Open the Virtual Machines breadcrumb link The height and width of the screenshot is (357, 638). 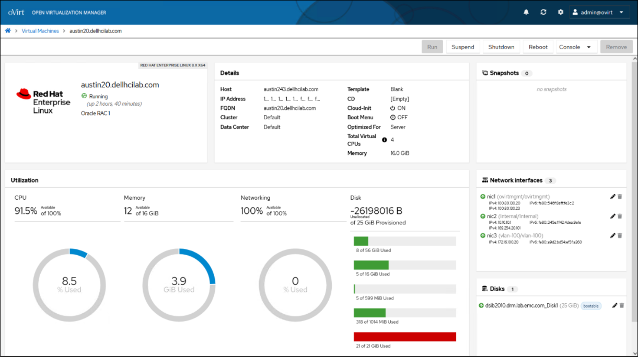tap(40, 31)
